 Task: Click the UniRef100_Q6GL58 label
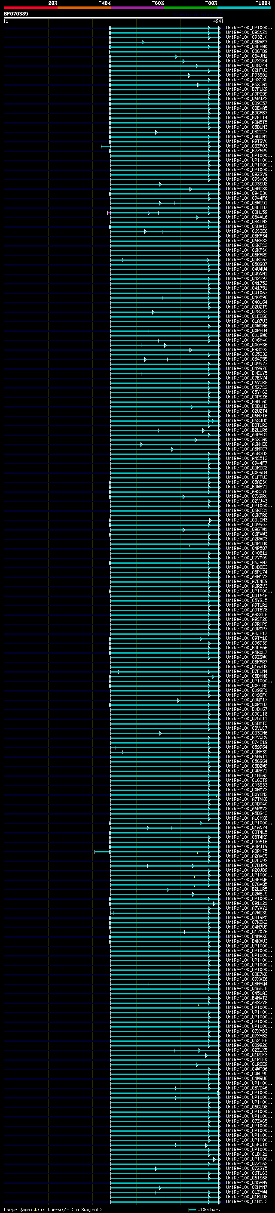click(x=247, y=1107)
